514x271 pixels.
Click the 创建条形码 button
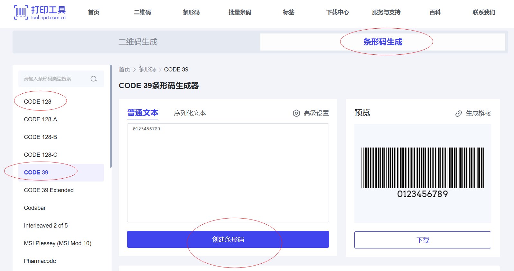pyautogui.click(x=228, y=239)
